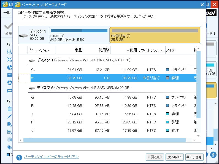This screenshot has height=164, width=219.
Task: Click 未割り当て file system cell in selected row
Action: (x=151, y=78)
